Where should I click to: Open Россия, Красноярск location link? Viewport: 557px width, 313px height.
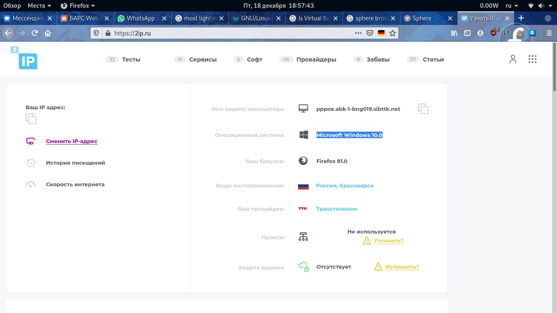[345, 185]
